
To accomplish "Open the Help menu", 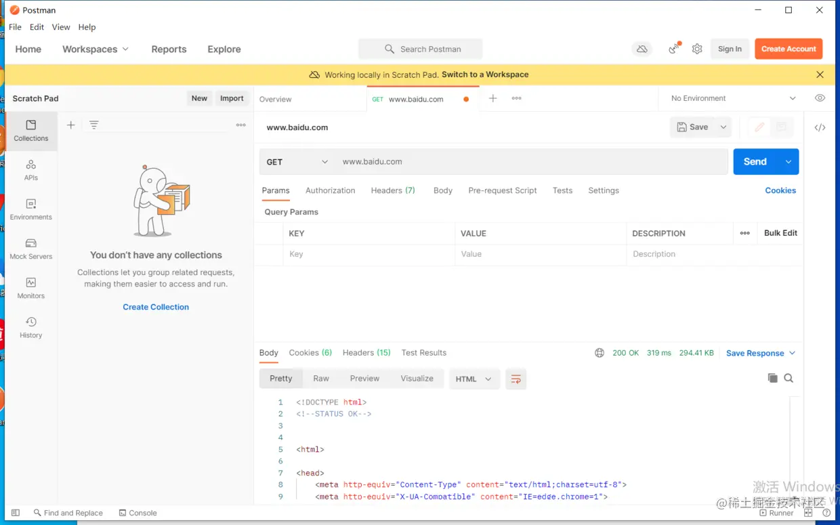I will click(x=87, y=27).
